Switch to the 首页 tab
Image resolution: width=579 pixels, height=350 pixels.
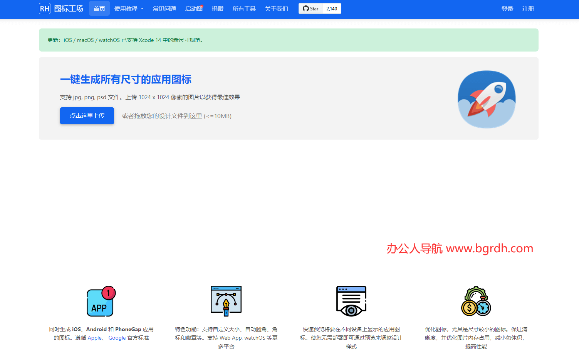99,8
